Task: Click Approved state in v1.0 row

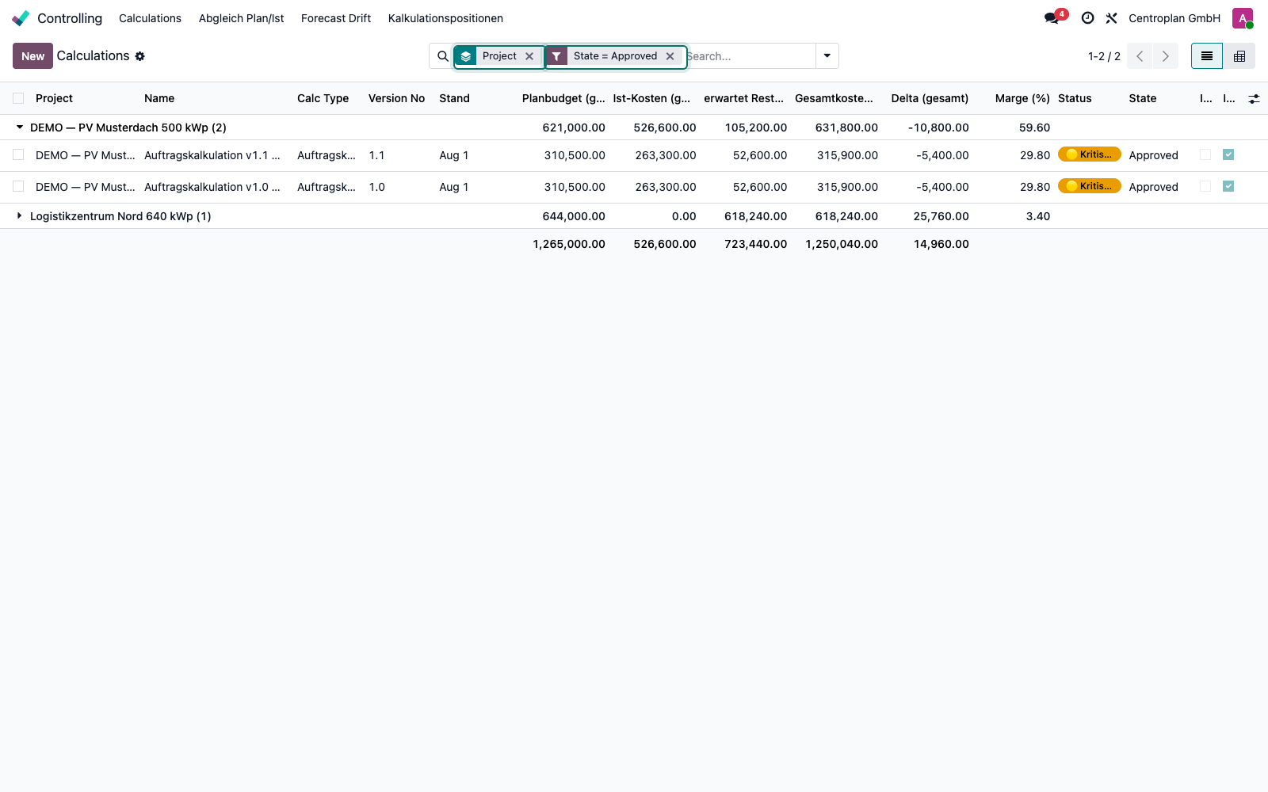Action: click(x=1153, y=187)
